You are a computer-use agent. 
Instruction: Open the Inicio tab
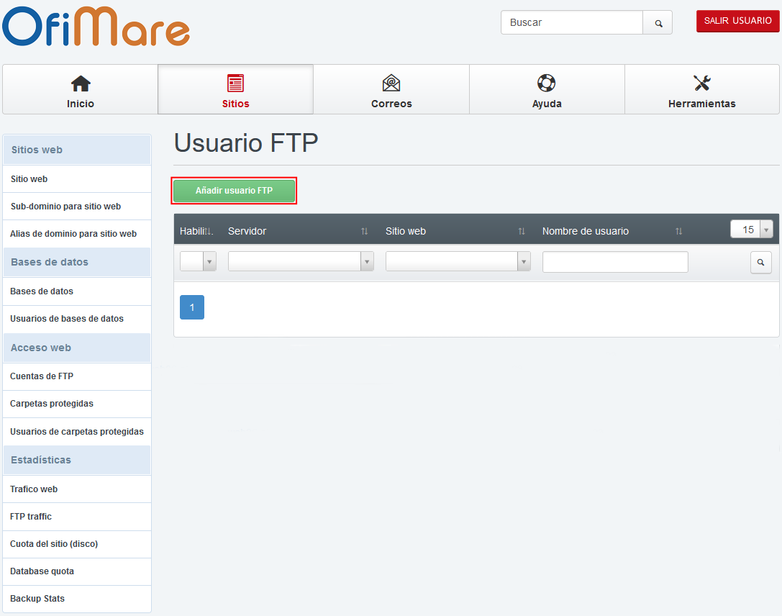point(81,89)
